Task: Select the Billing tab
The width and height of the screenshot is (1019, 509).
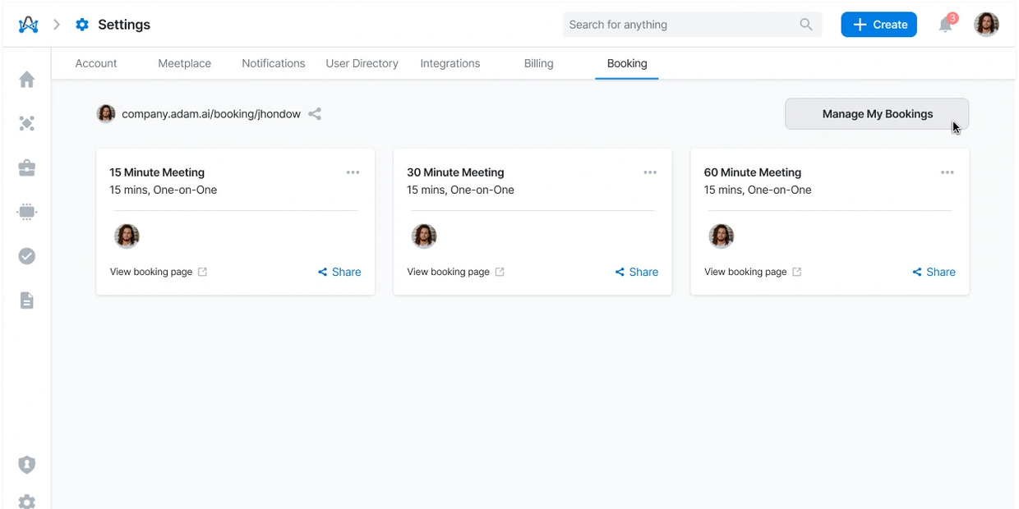Action: [x=538, y=63]
